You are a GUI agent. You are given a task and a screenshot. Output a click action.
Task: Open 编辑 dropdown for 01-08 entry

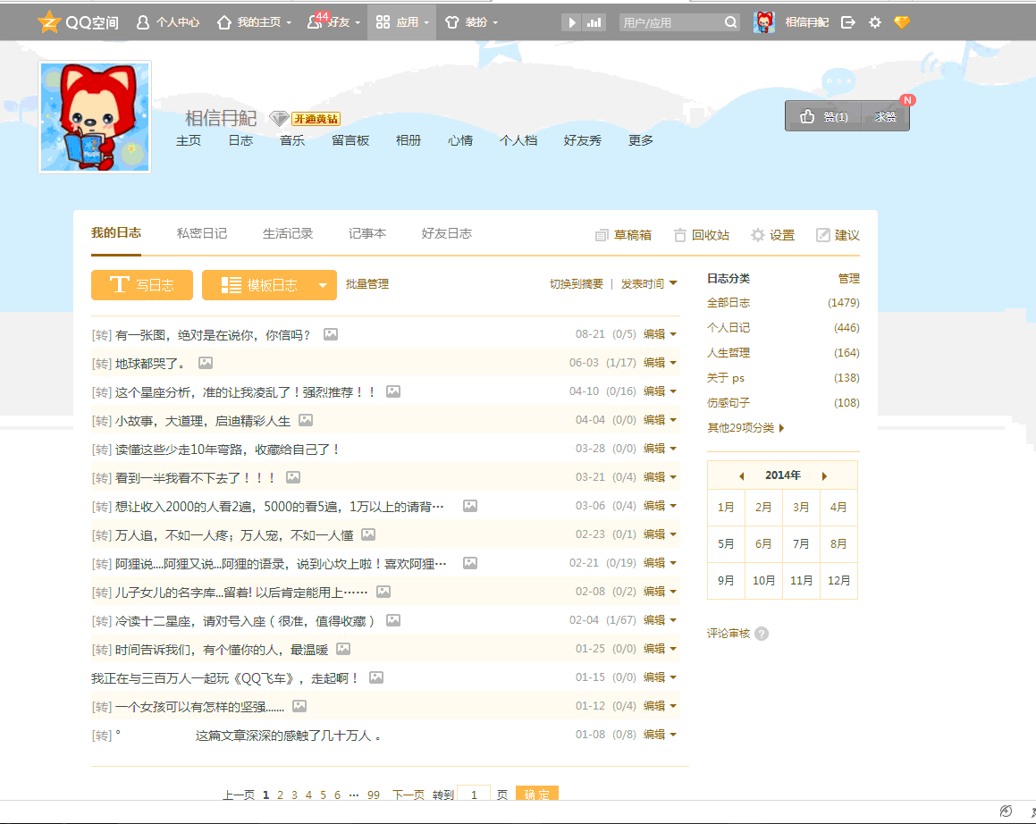coord(660,734)
